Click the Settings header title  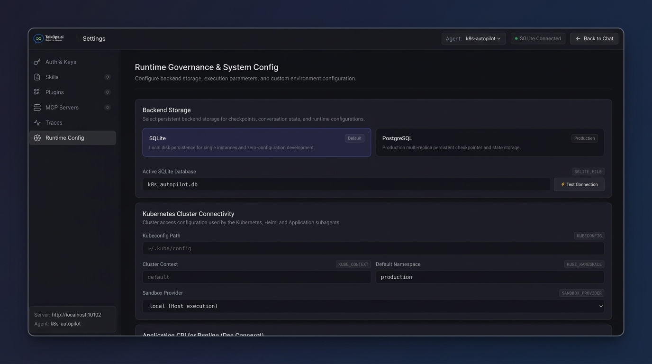pos(94,39)
